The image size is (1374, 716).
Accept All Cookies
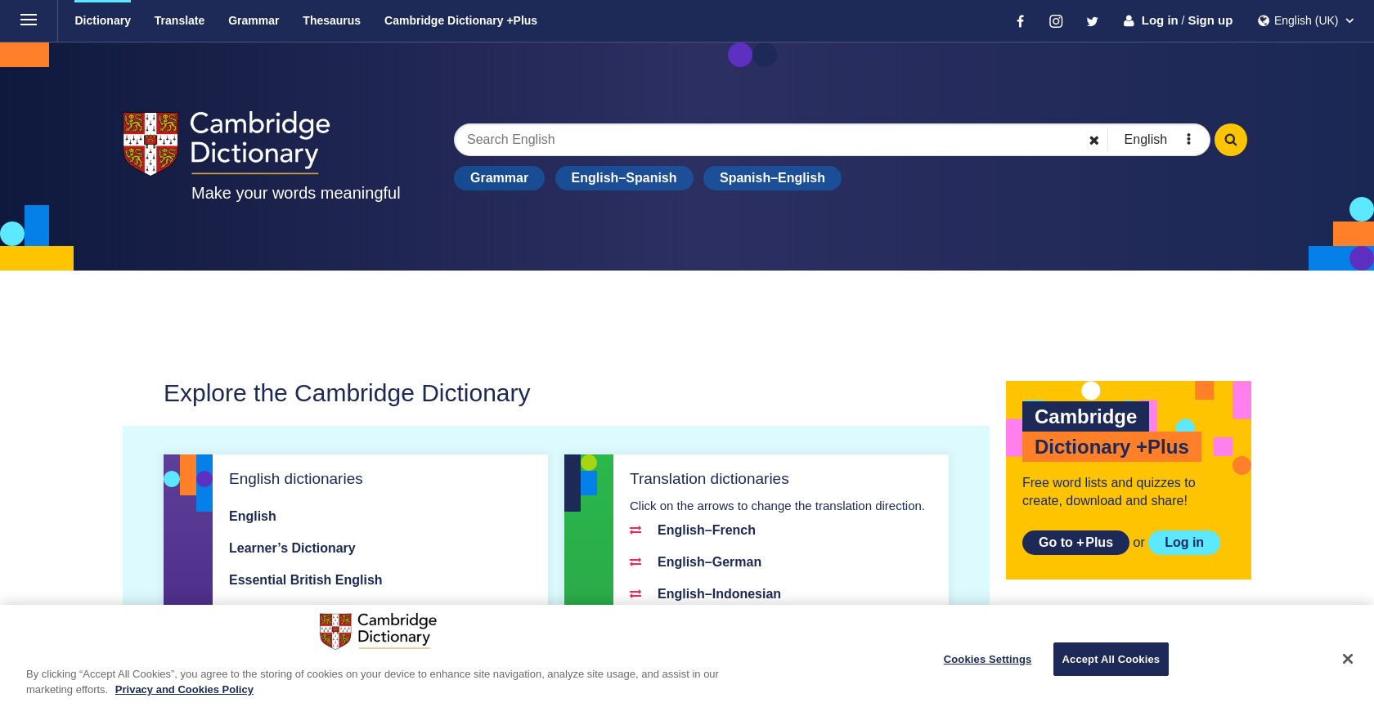(1111, 660)
